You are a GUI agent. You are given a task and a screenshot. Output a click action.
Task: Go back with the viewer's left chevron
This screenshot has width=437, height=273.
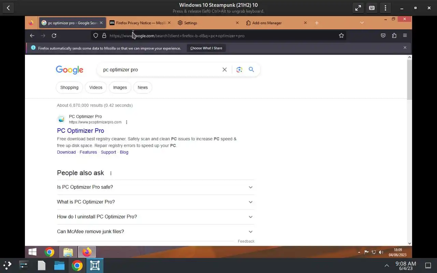[x=8, y=8]
